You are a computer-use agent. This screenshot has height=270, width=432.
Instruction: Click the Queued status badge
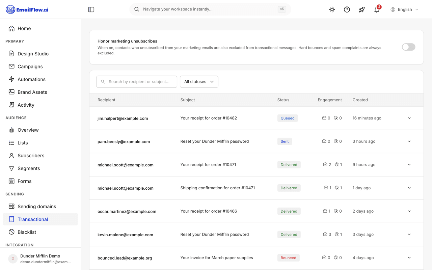(288, 118)
